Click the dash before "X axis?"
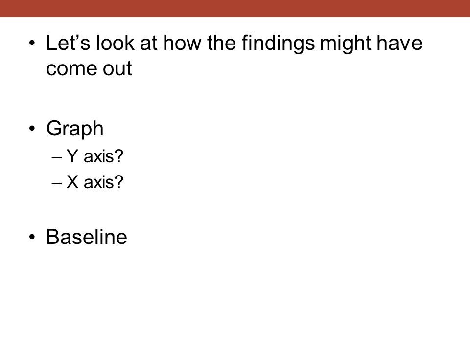 [57, 183]
